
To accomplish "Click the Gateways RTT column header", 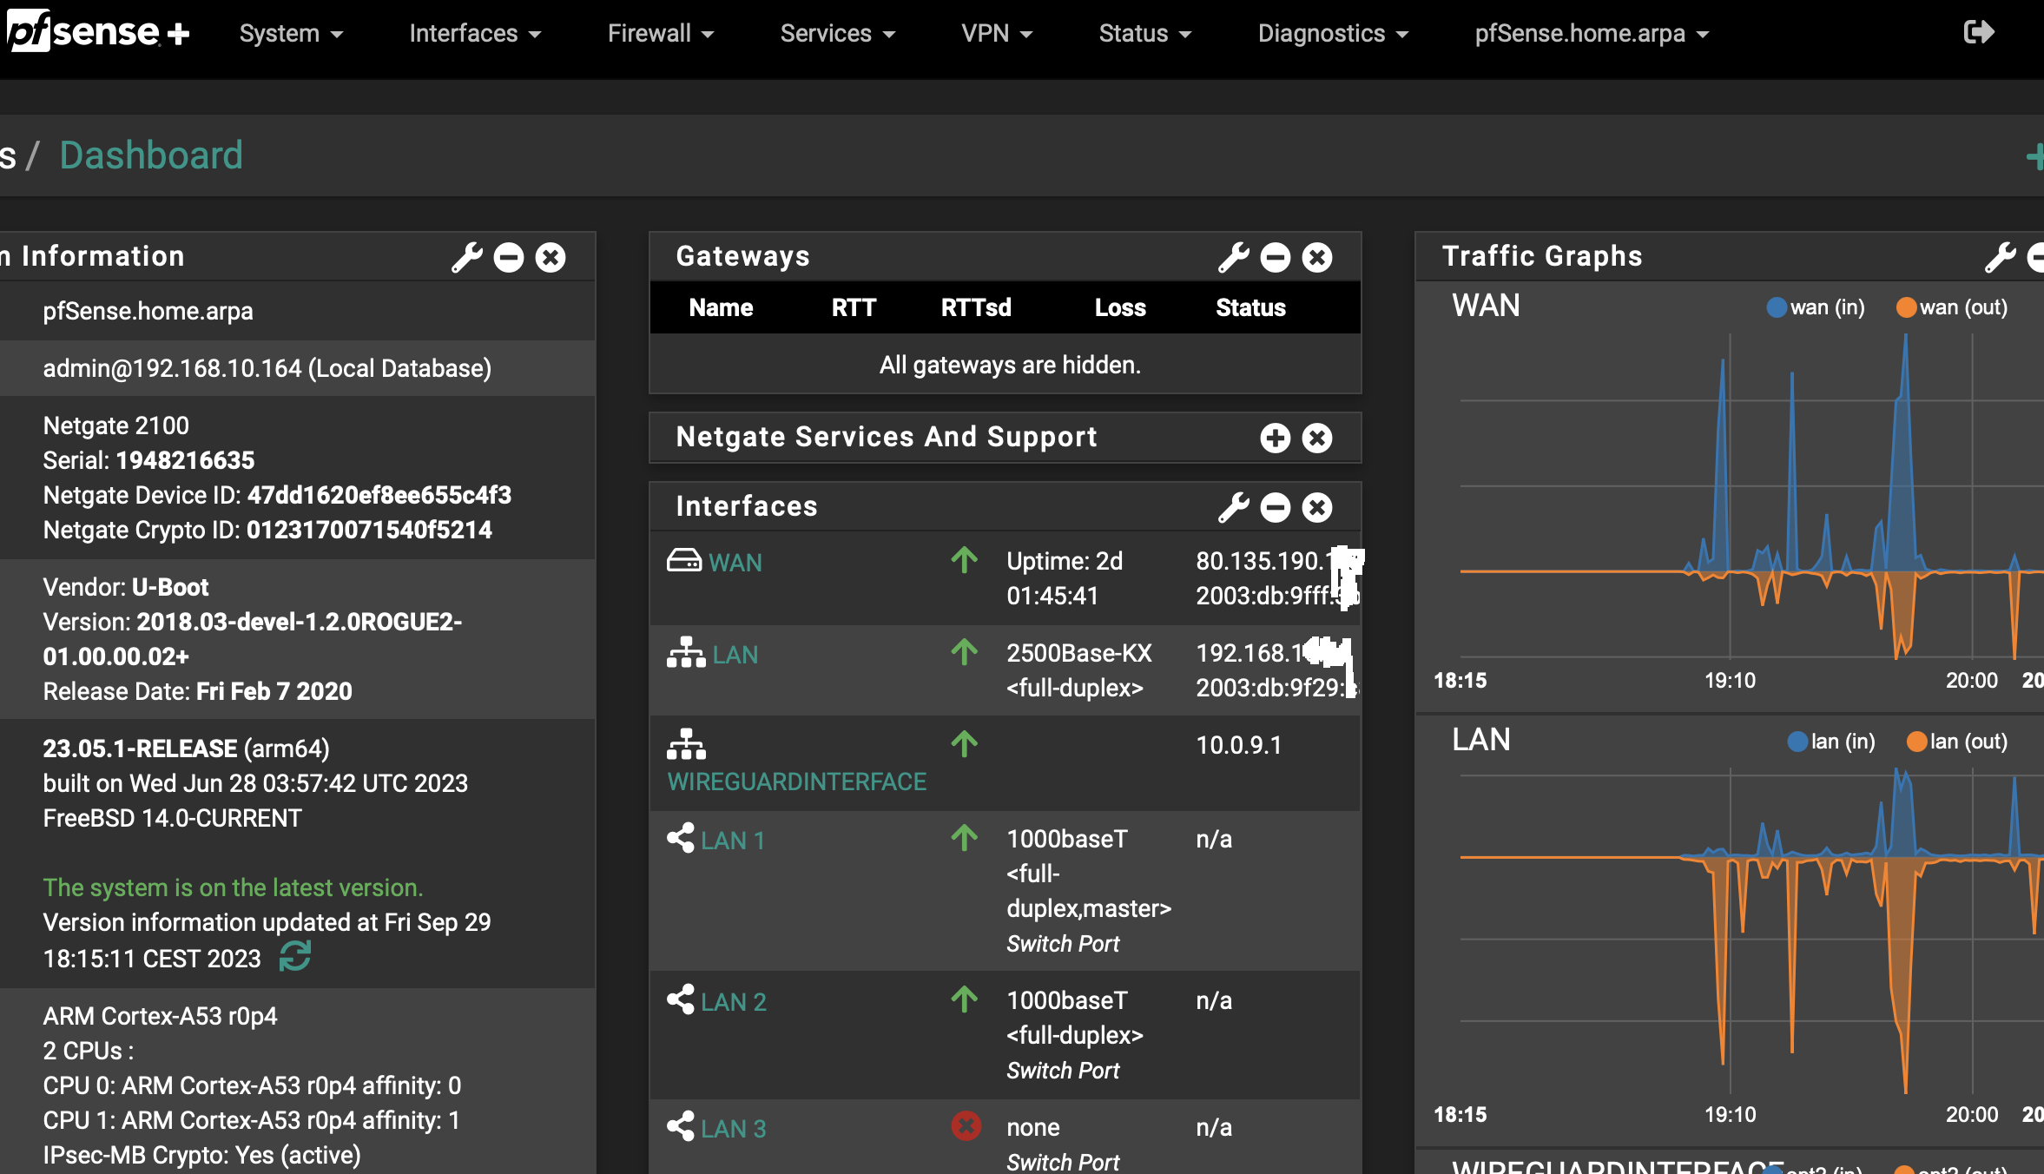I will (x=854, y=307).
